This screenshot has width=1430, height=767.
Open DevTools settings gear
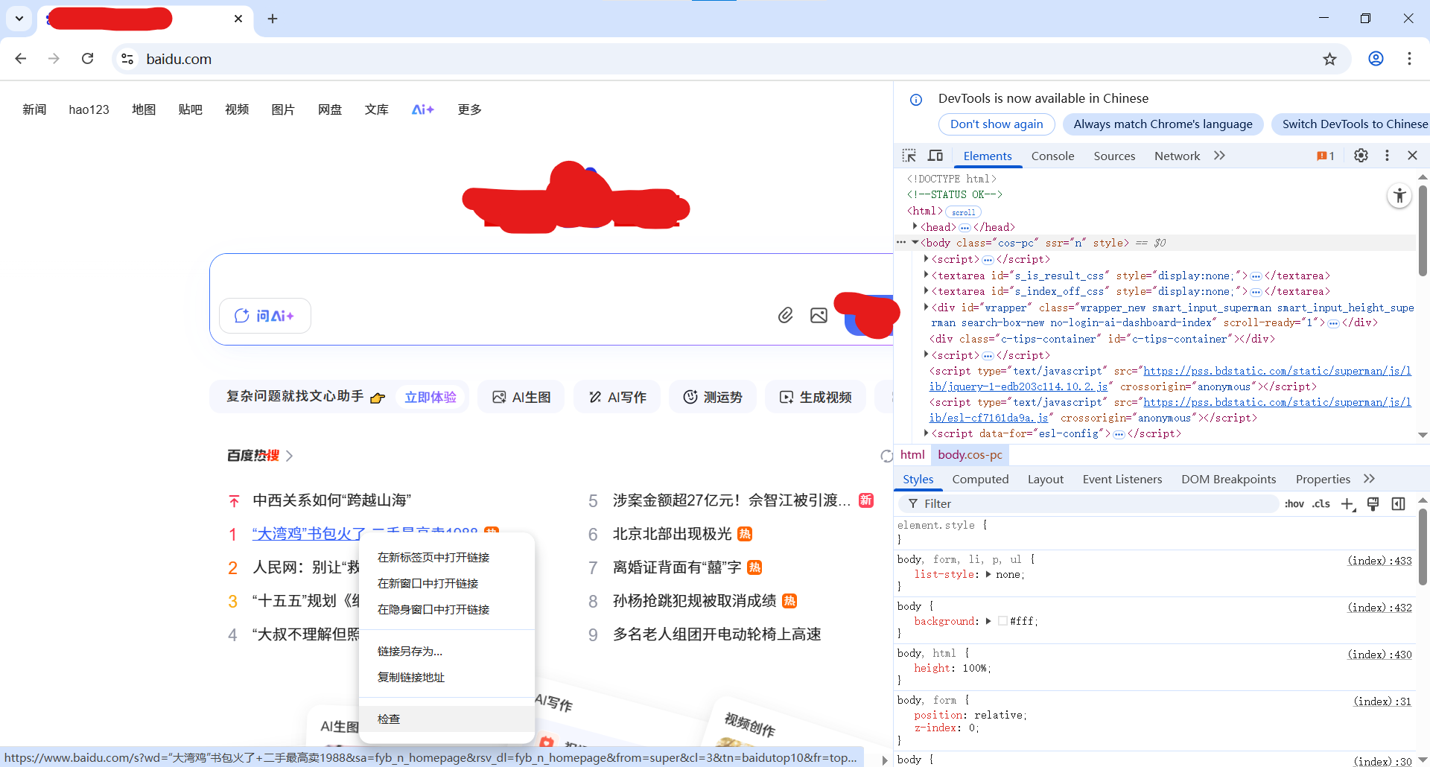(x=1361, y=156)
